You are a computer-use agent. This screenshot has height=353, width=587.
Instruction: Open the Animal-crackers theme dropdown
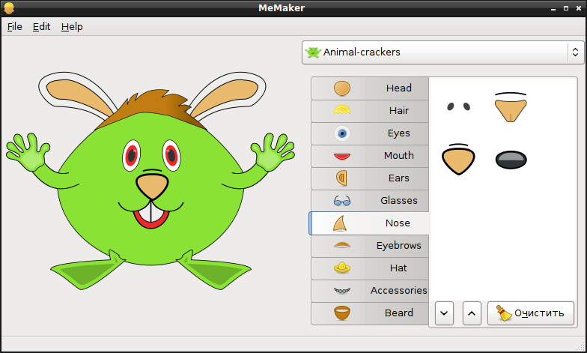pos(443,52)
